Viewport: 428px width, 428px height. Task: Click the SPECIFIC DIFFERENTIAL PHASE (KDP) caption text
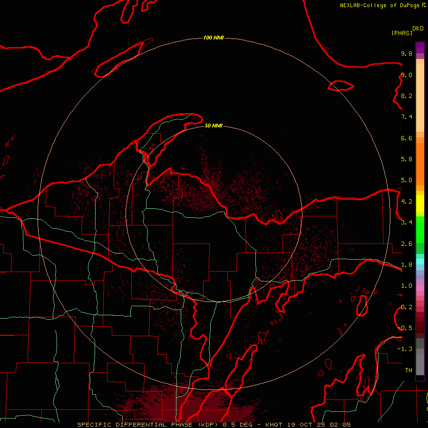[x=148, y=425]
